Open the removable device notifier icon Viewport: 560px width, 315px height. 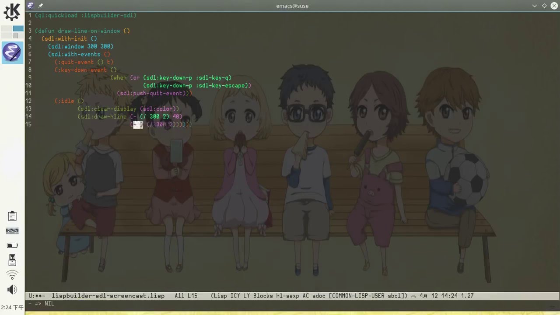click(12, 260)
